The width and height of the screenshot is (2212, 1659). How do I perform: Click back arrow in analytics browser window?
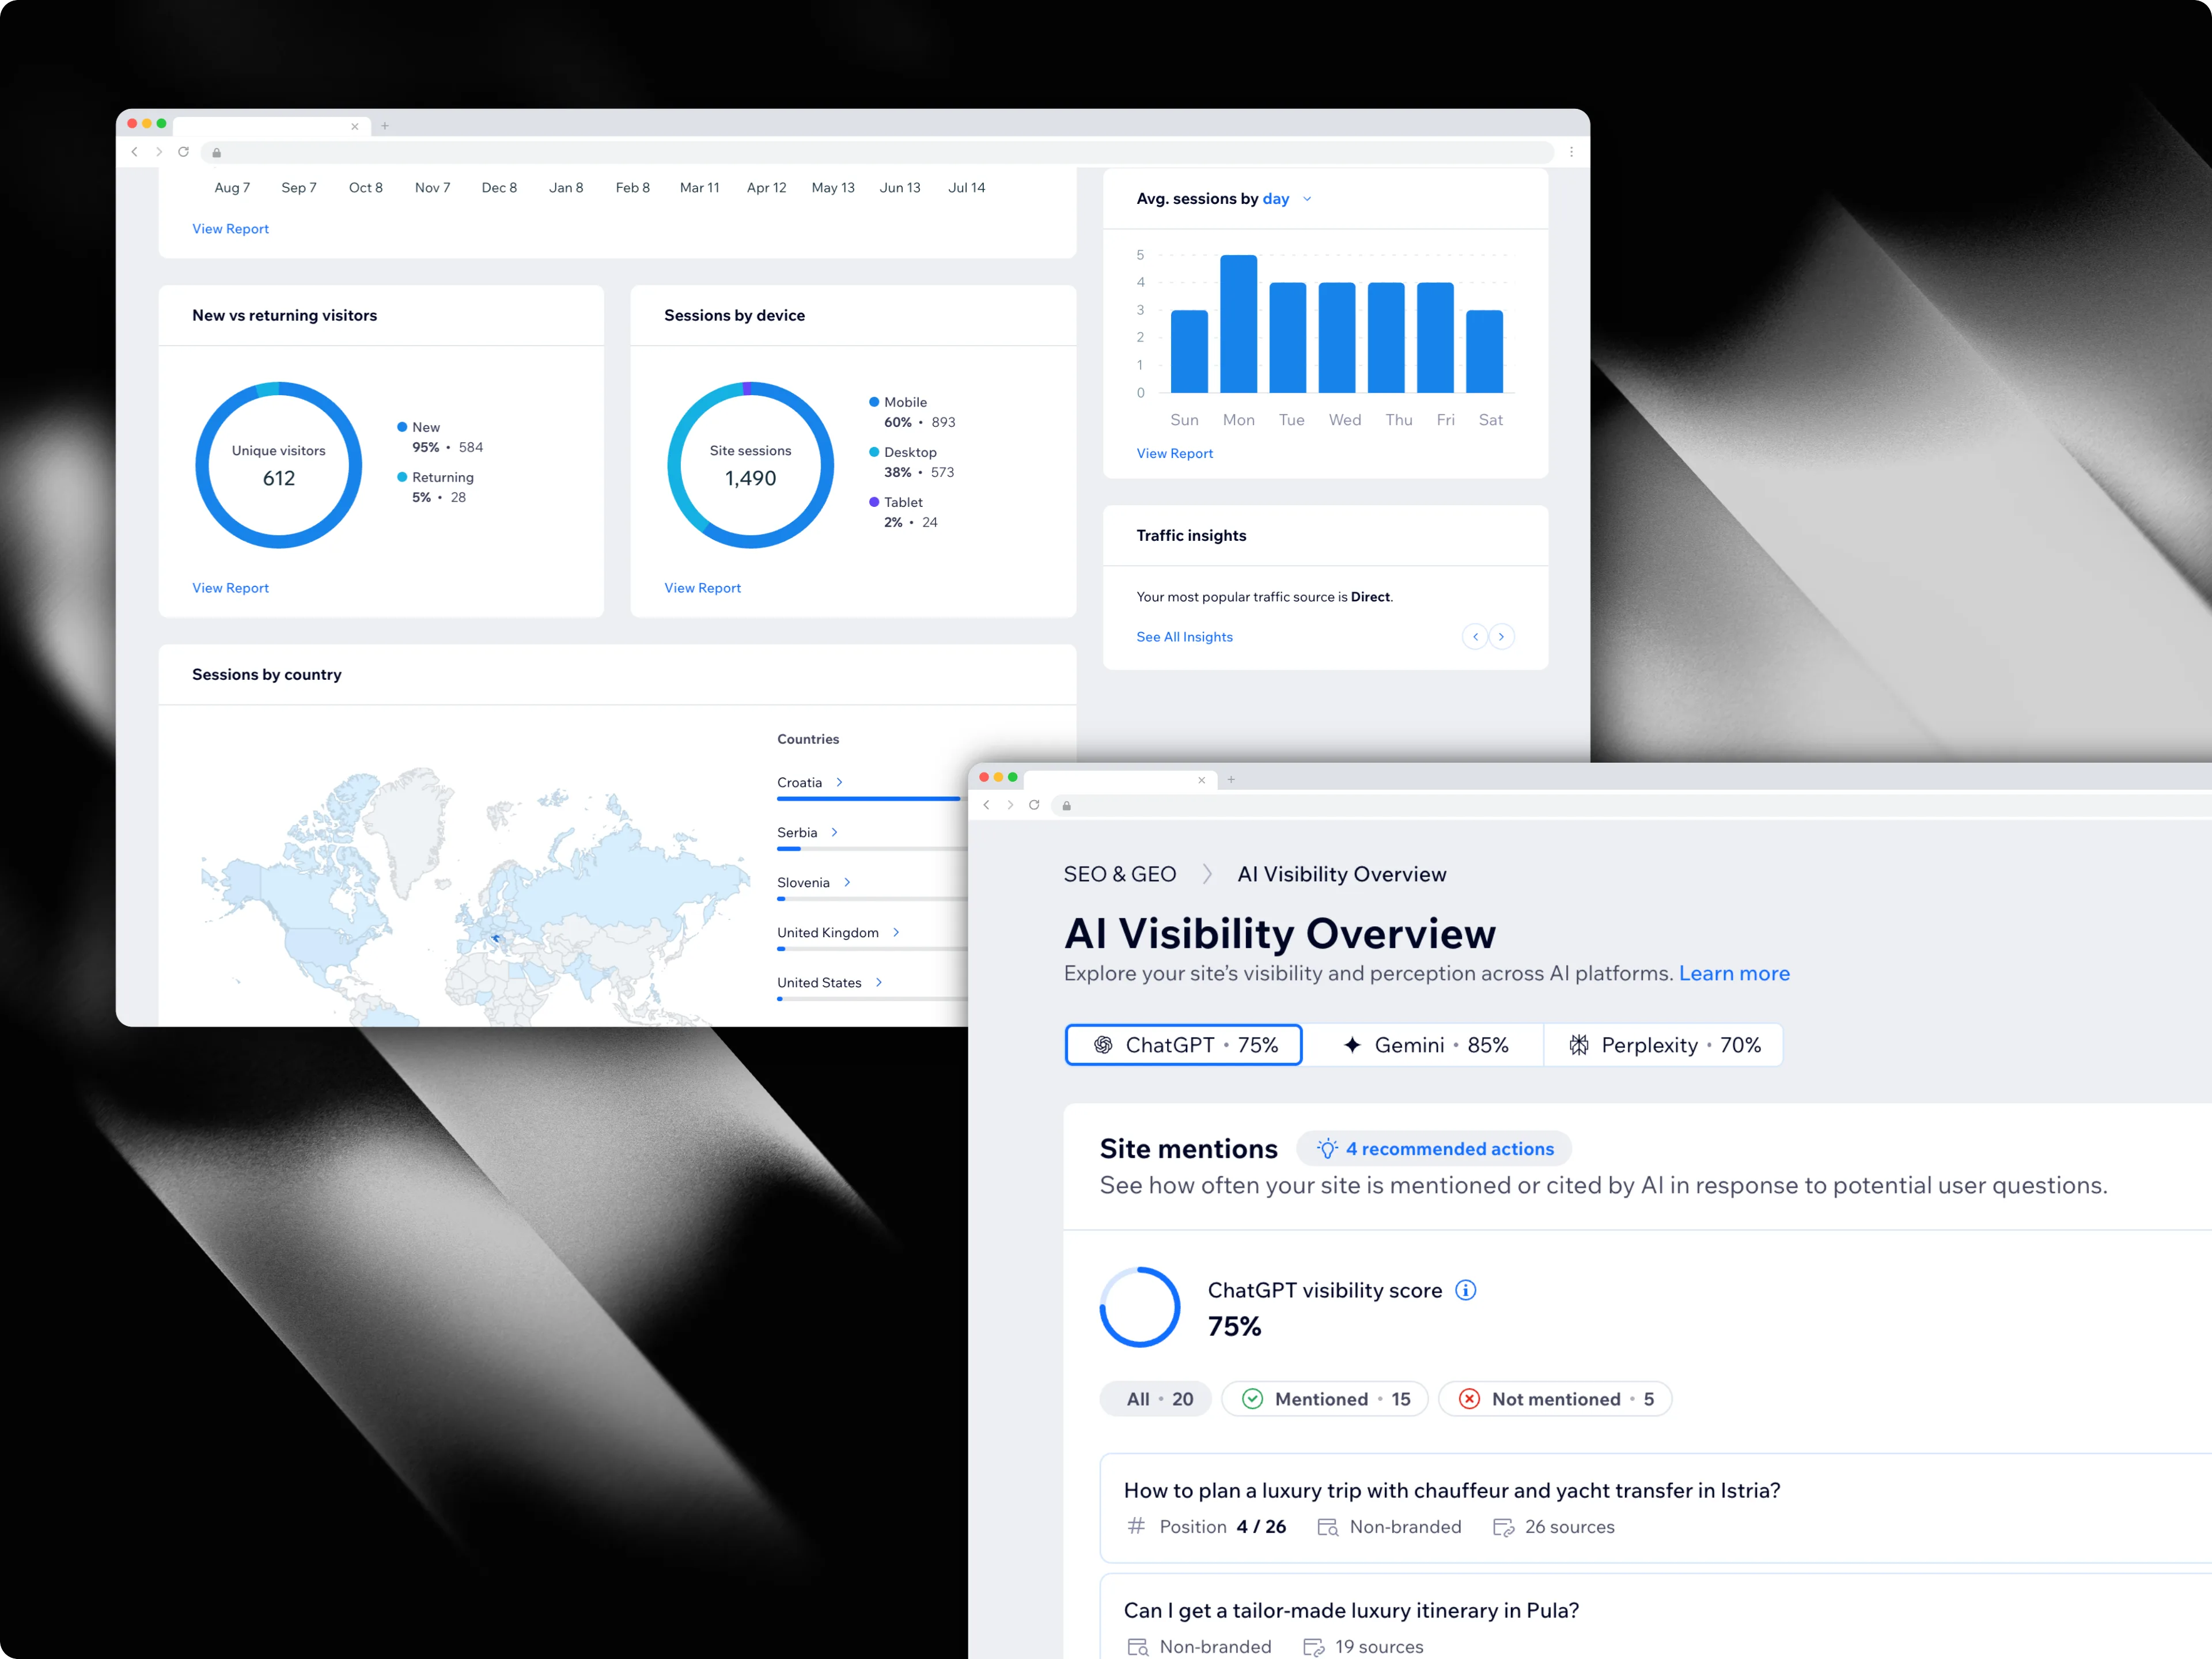pyautogui.click(x=135, y=152)
